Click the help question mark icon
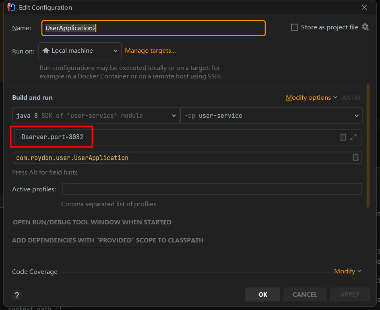This screenshot has width=380, height=310. click(17, 295)
